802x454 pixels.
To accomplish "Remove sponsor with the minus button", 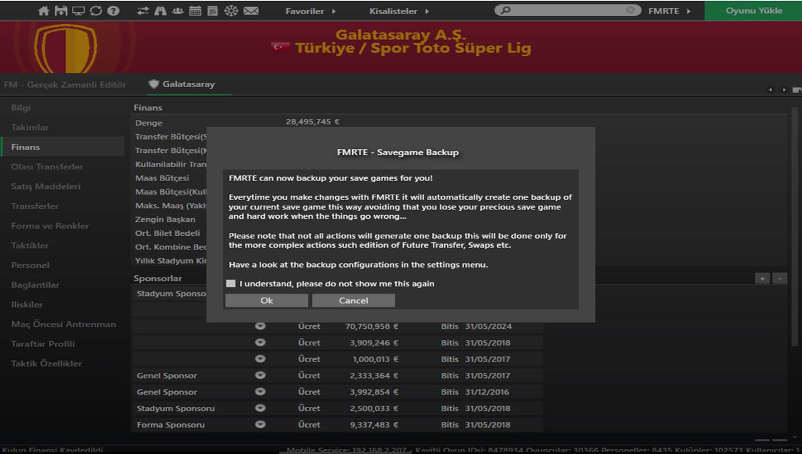I will [x=780, y=278].
